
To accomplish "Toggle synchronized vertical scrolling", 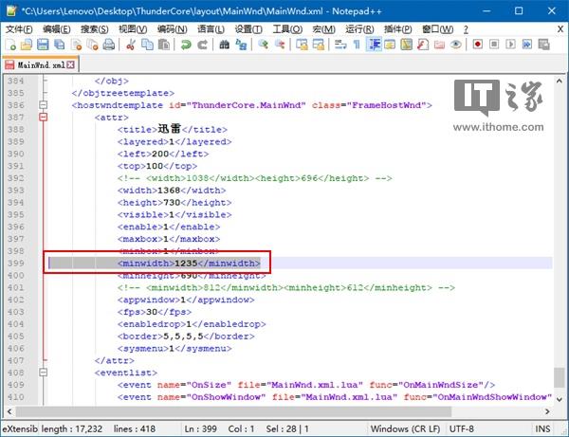I will click(x=302, y=45).
